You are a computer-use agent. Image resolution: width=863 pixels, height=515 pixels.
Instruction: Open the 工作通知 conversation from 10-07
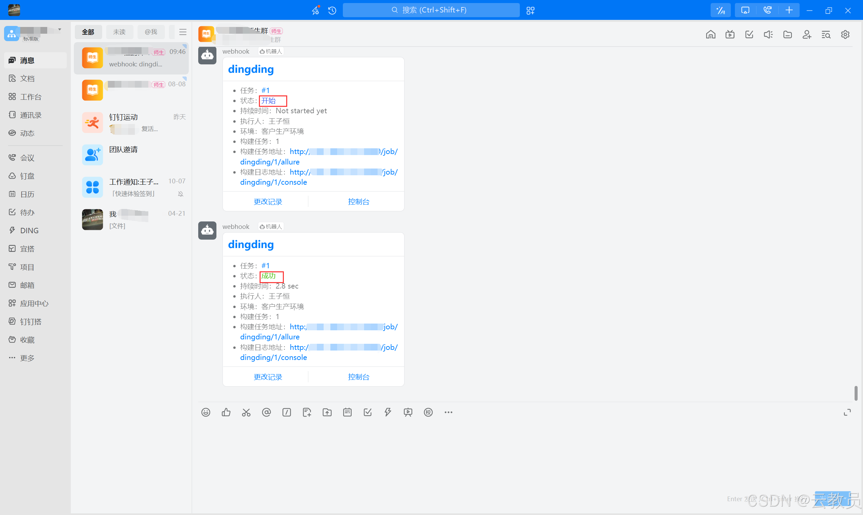click(131, 187)
